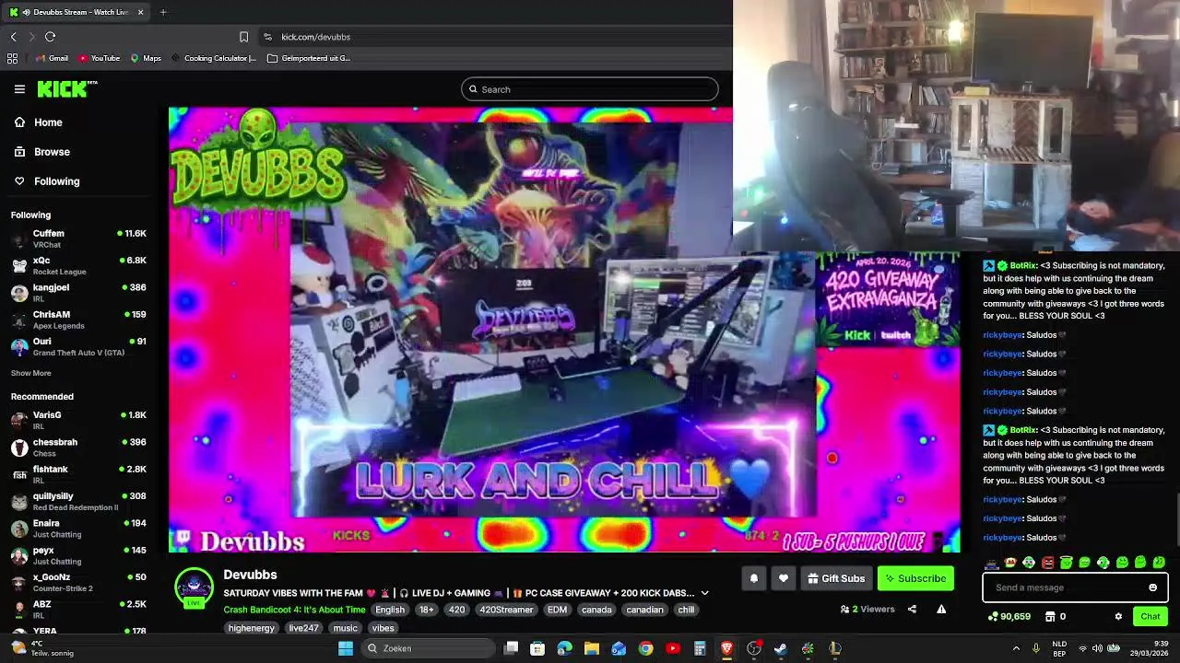Open Browse in the sidebar
This screenshot has width=1180, height=663.
pyautogui.click(x=52, y=152)
